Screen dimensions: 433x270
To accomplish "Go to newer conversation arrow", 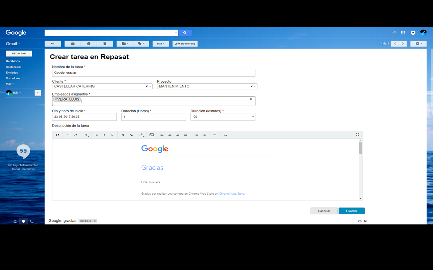I will tap(395, 44).
